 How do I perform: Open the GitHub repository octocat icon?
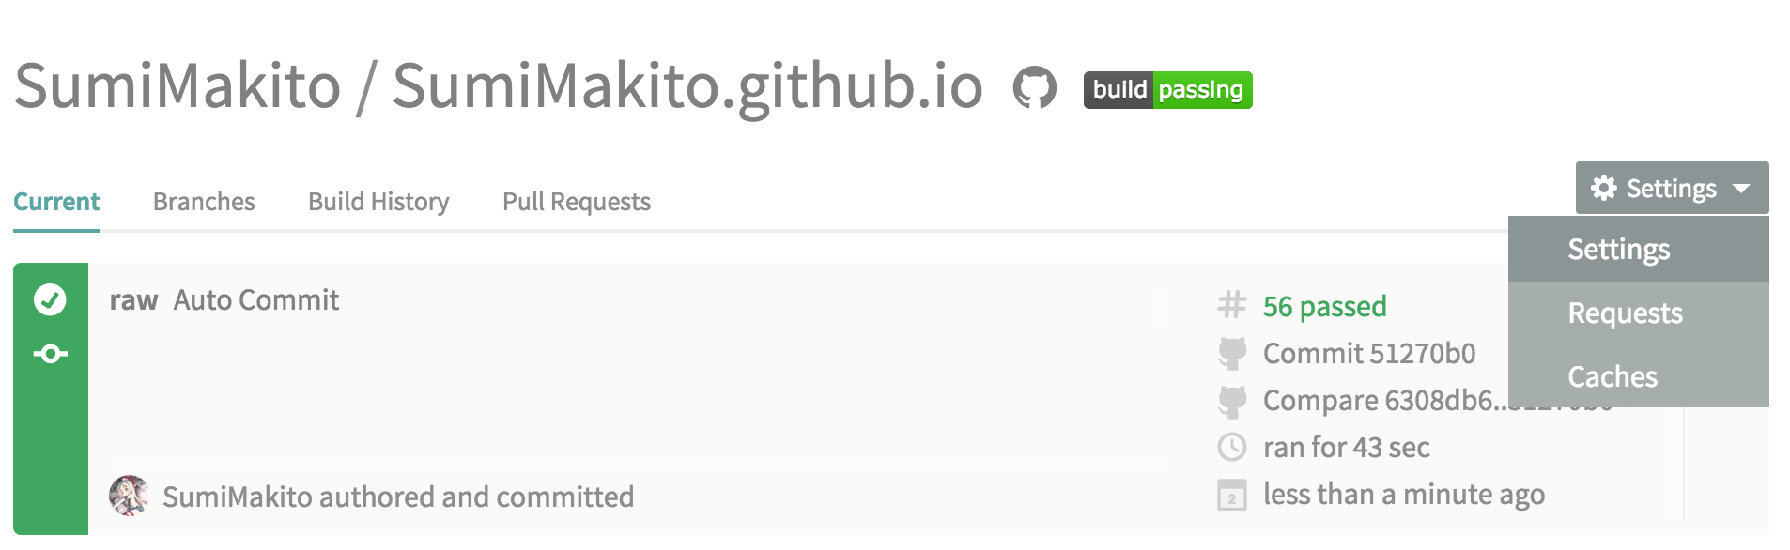1034,88
